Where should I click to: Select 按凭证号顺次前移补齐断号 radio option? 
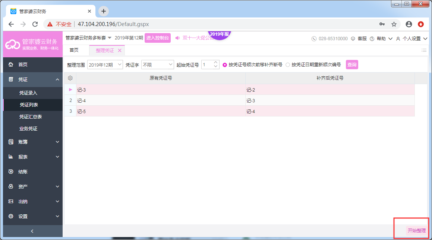(x=224, y=65)
